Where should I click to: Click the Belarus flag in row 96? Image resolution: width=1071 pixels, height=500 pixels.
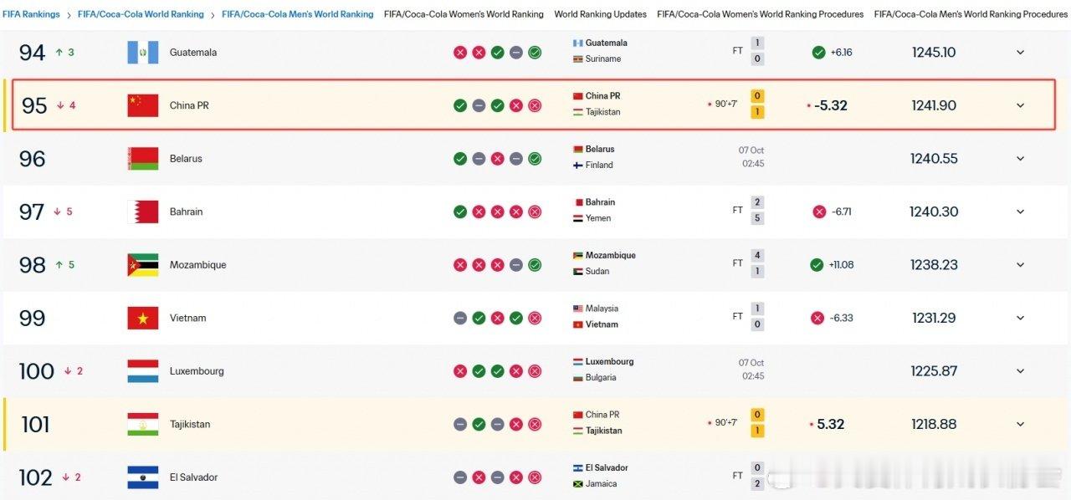tap(142, 159)
